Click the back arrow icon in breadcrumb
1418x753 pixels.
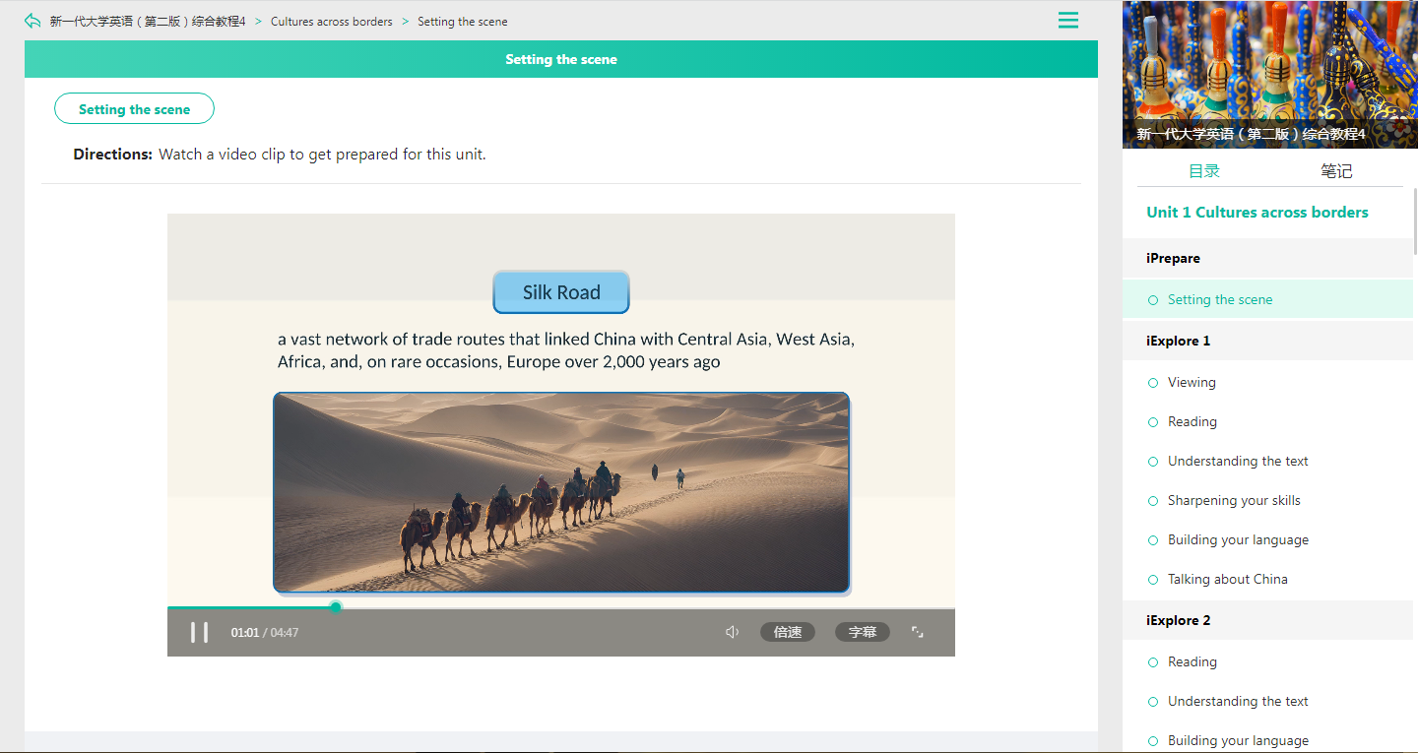pos(32,21)
